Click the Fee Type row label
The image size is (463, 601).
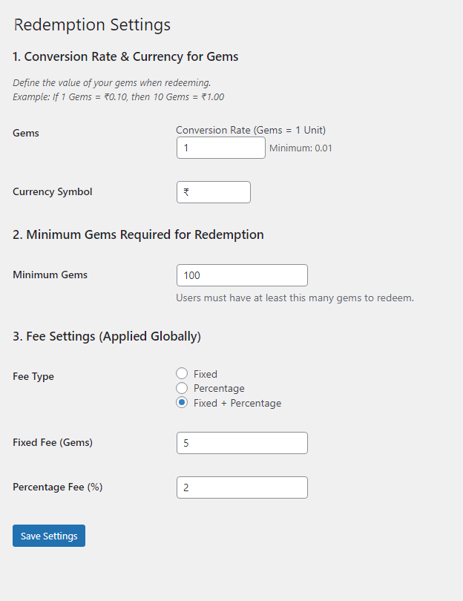[x=33, y=376]
